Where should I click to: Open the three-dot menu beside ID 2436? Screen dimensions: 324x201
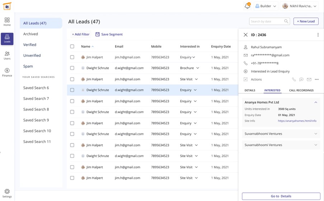(318, 35)
